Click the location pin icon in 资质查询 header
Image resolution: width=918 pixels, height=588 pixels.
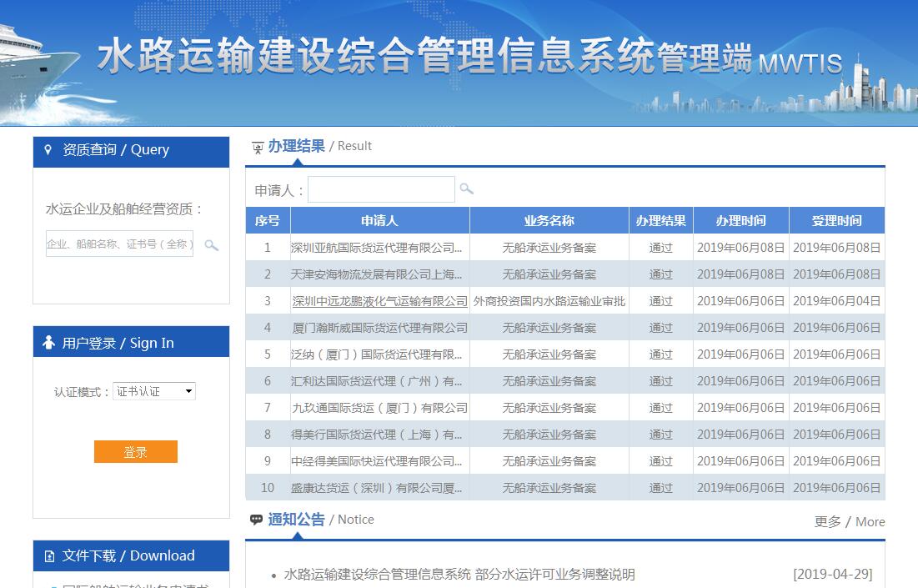pos(48,150)
